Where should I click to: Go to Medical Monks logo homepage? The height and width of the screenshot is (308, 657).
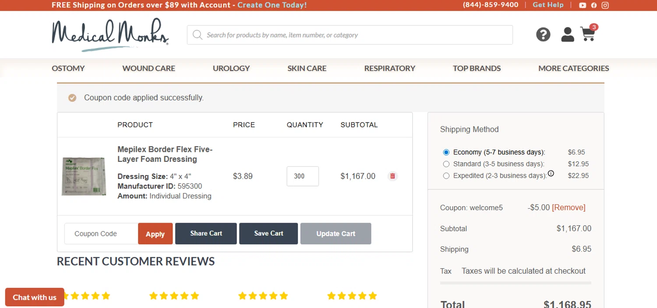[110, 35]
